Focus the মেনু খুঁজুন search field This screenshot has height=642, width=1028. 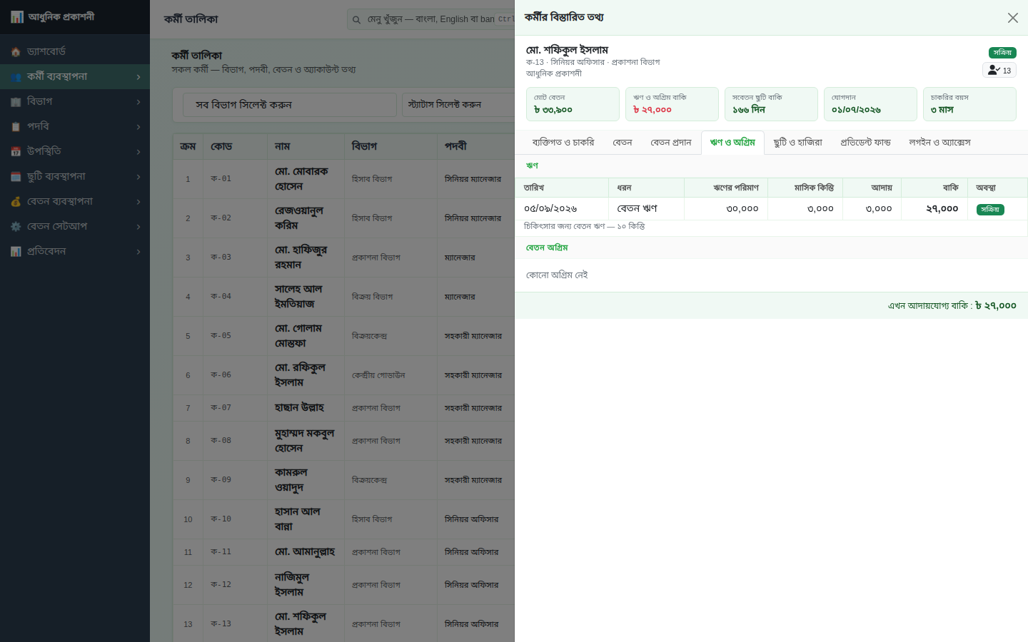430,19
